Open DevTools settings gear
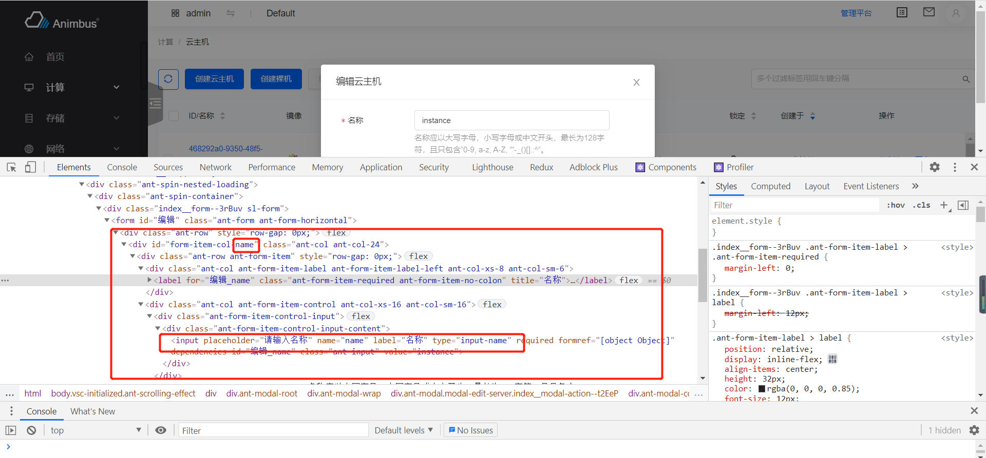 pyautogui.click(x=935, y=167)
